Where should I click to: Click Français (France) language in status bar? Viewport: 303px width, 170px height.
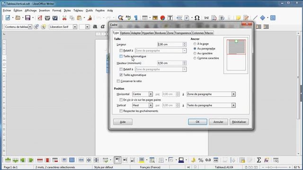click(x=150, y=167)
